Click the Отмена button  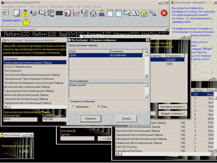click(x=126, y=119)
